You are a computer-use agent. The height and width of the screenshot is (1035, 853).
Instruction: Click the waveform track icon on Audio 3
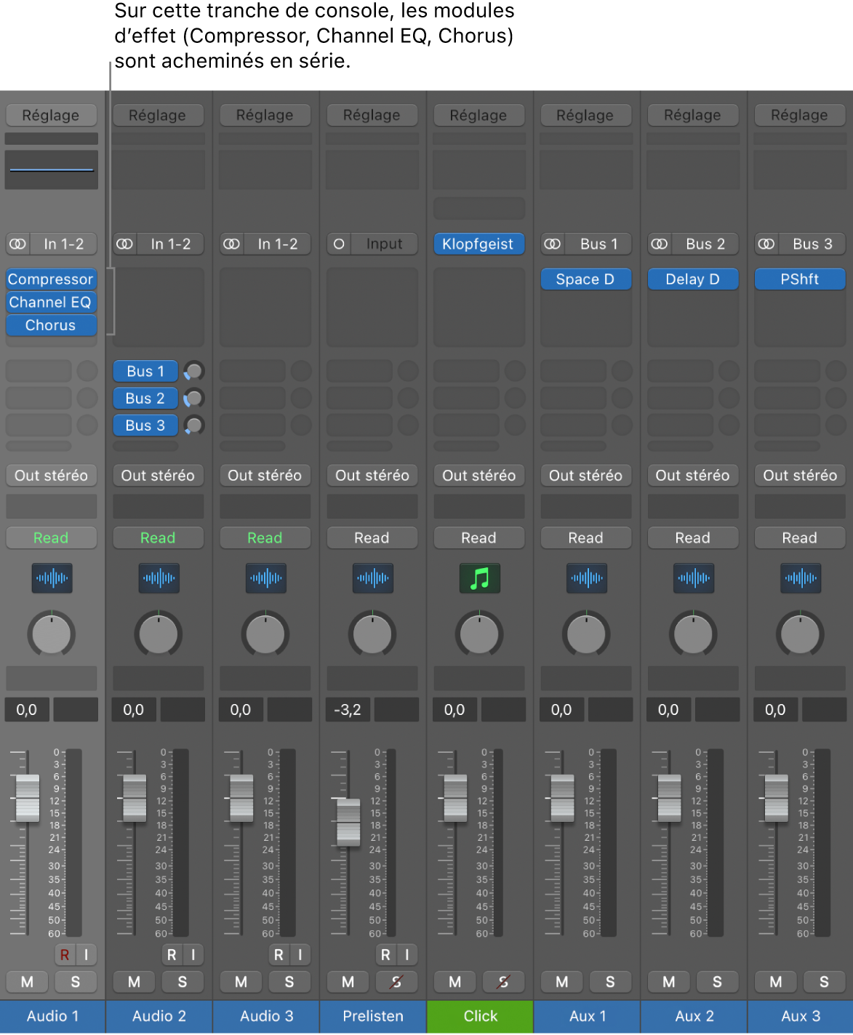pyautogui.click(x=265, y=578)
